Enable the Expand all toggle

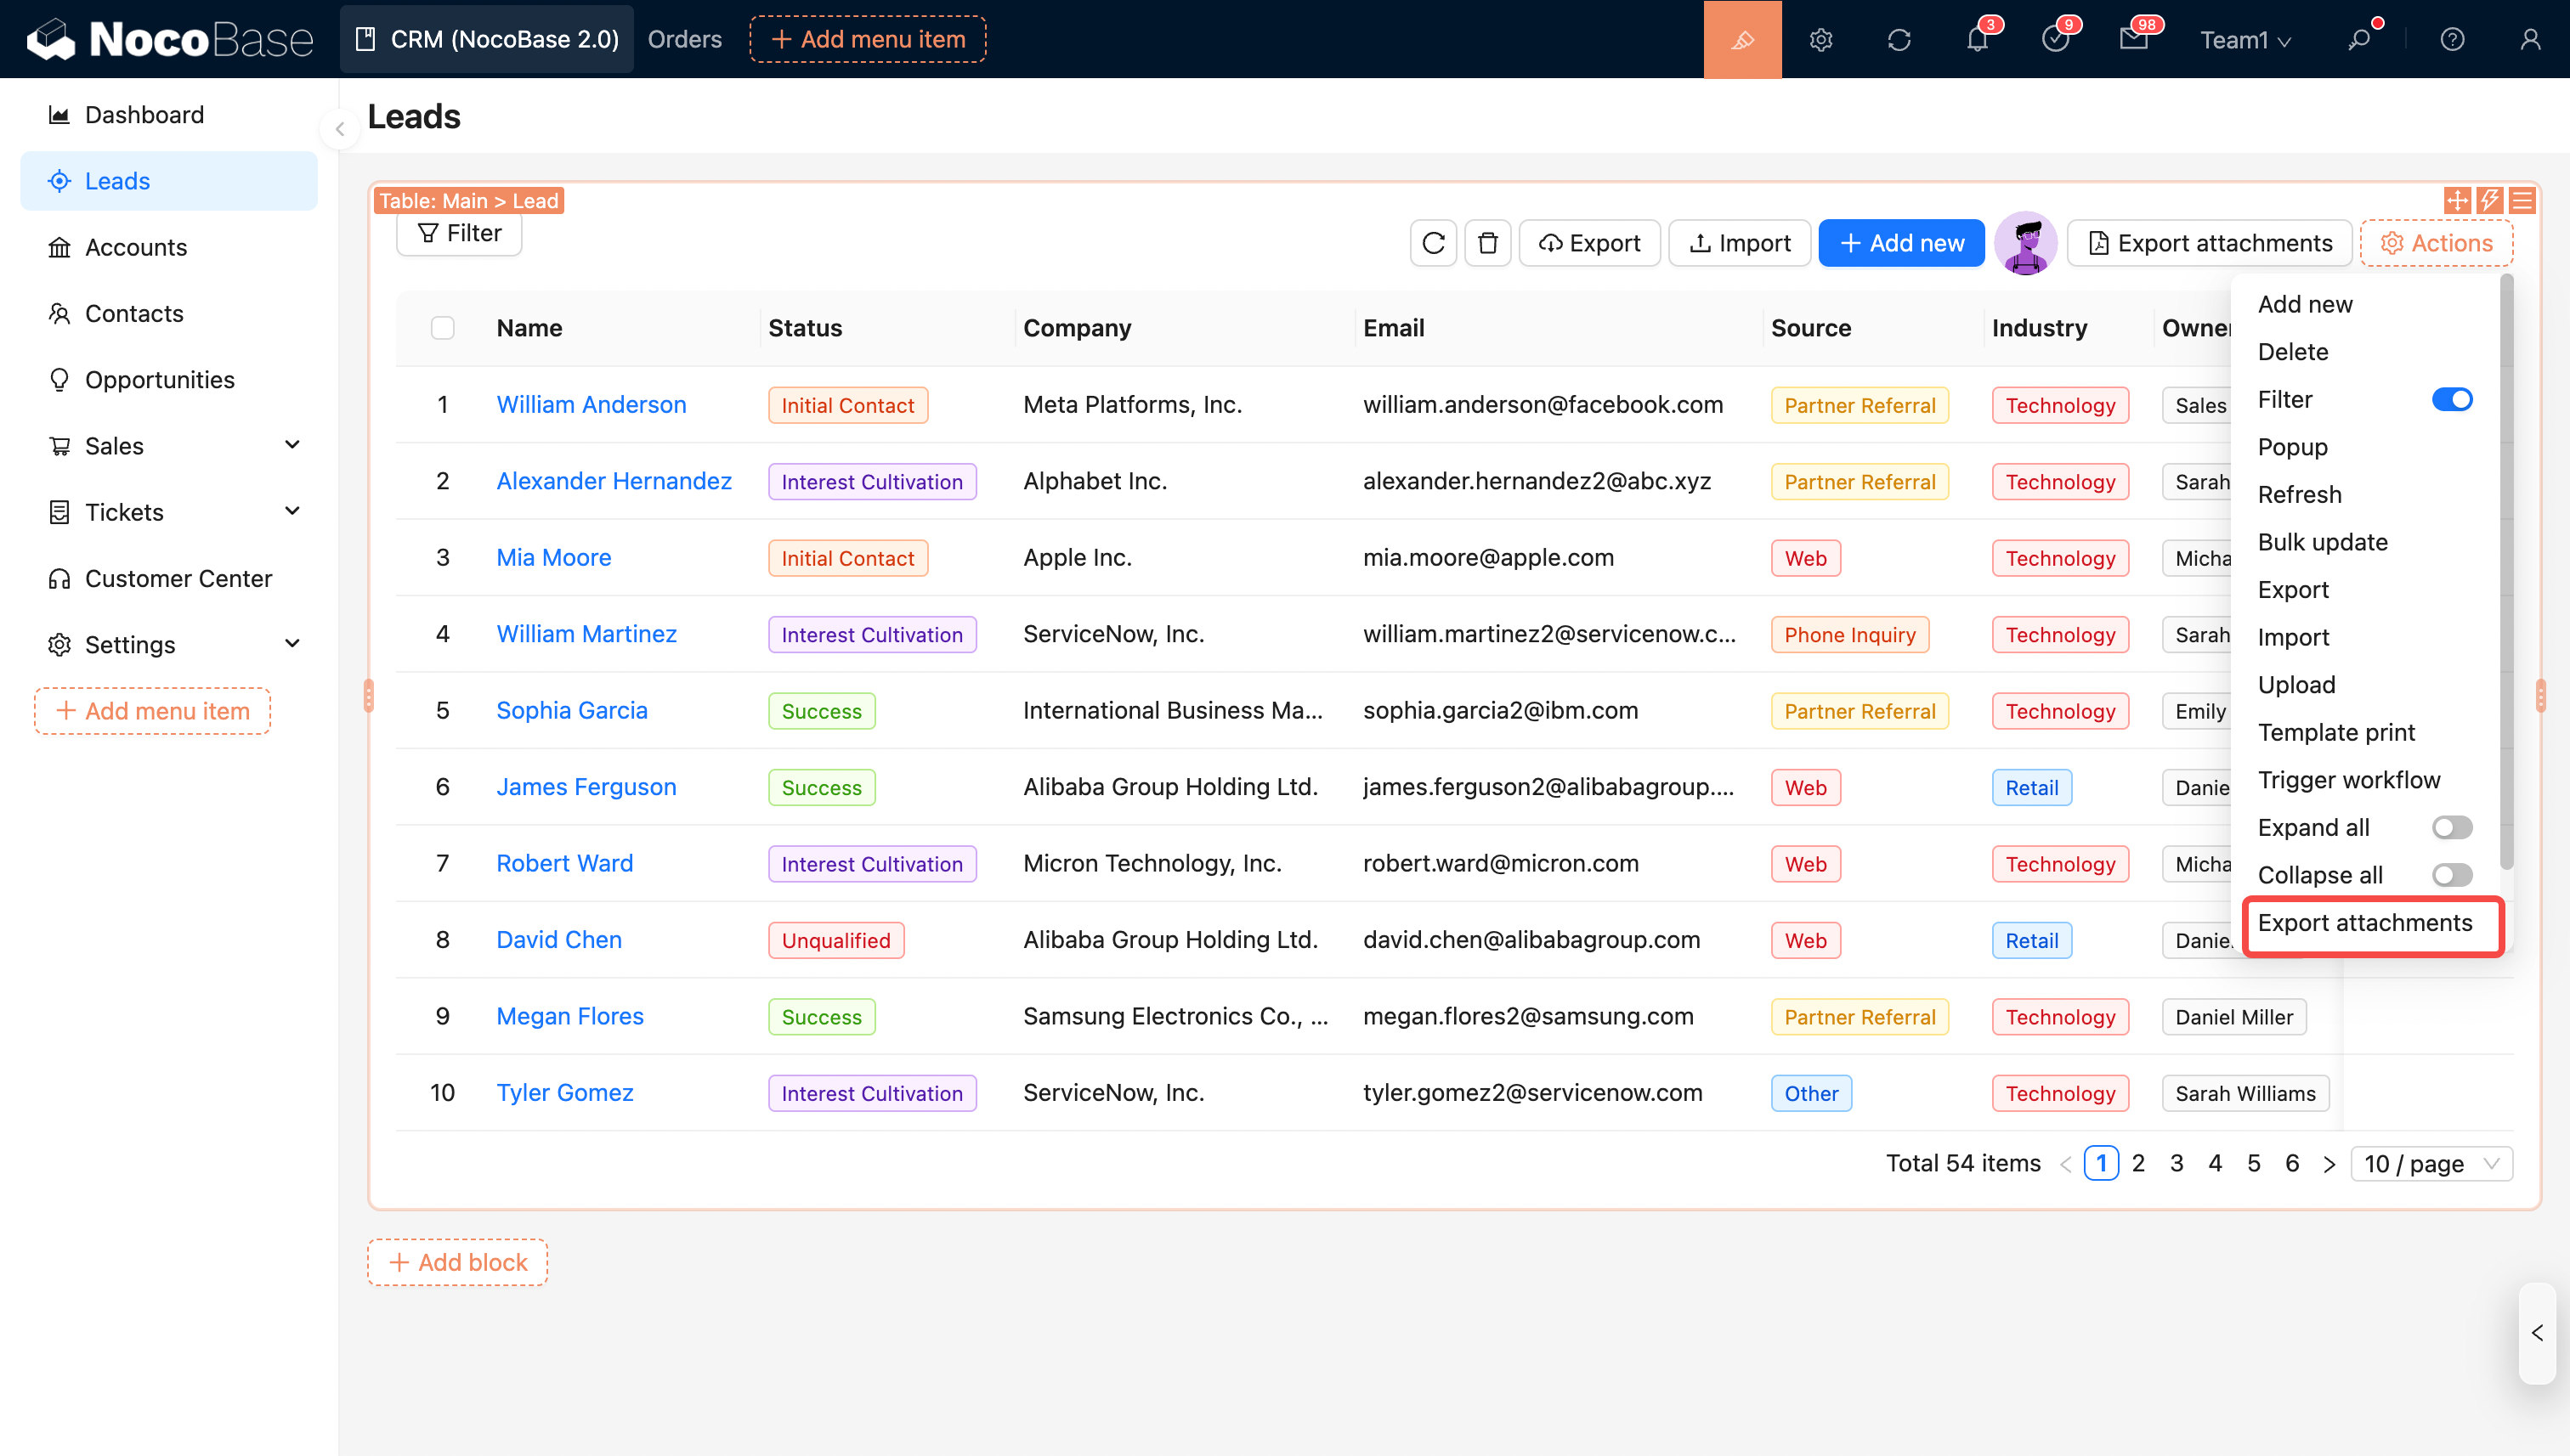click(x=2451, y=827)
